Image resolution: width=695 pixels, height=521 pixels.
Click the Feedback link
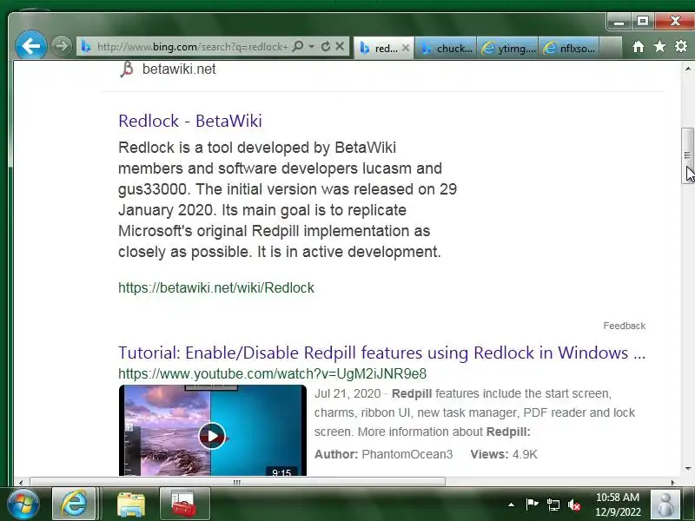click(624, 326)
